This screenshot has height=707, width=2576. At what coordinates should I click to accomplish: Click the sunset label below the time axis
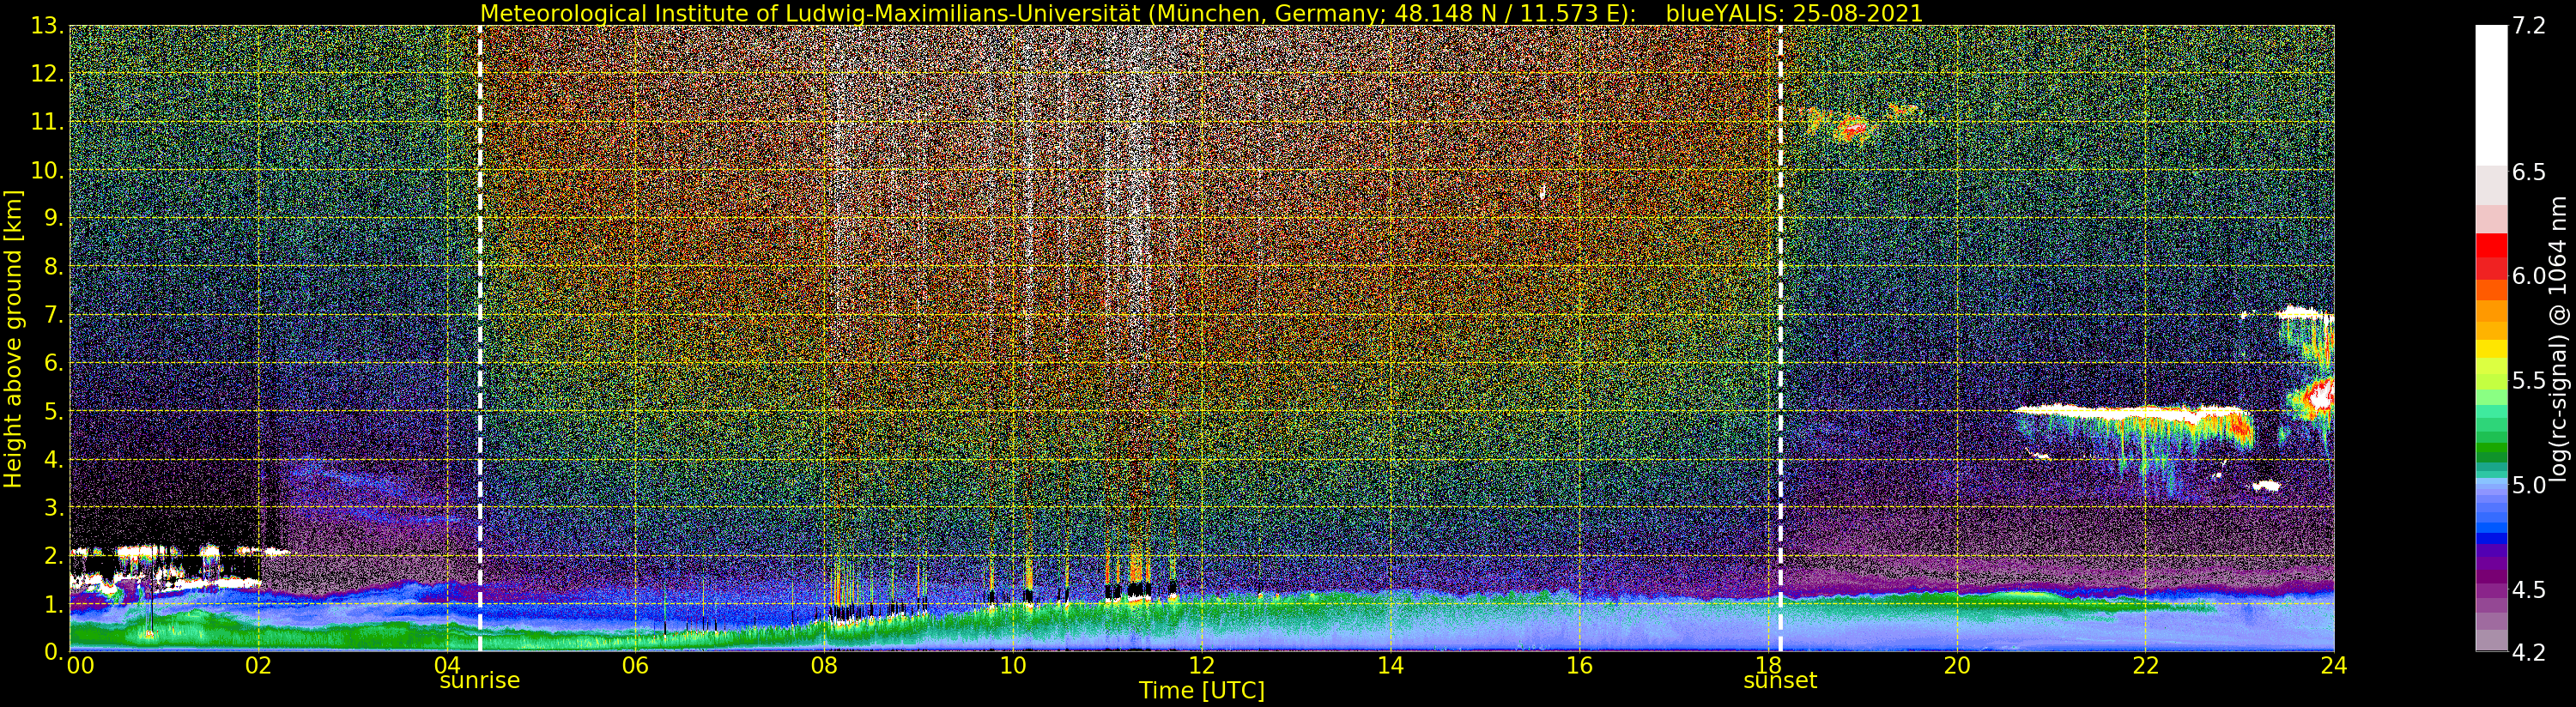[1780, 681]
